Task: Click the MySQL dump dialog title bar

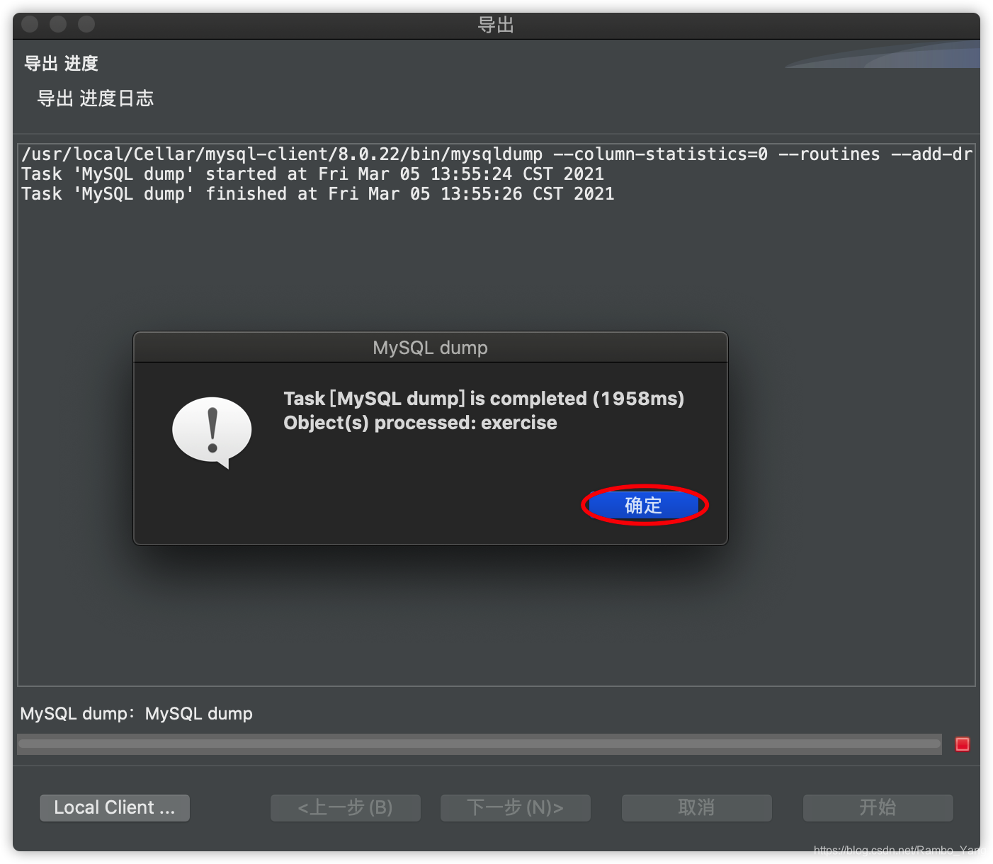Action: click(x=430, y=347)
